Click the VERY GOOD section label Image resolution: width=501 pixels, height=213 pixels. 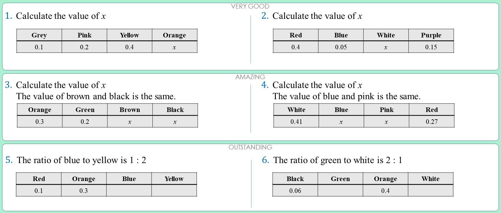[x=250, y=6]
